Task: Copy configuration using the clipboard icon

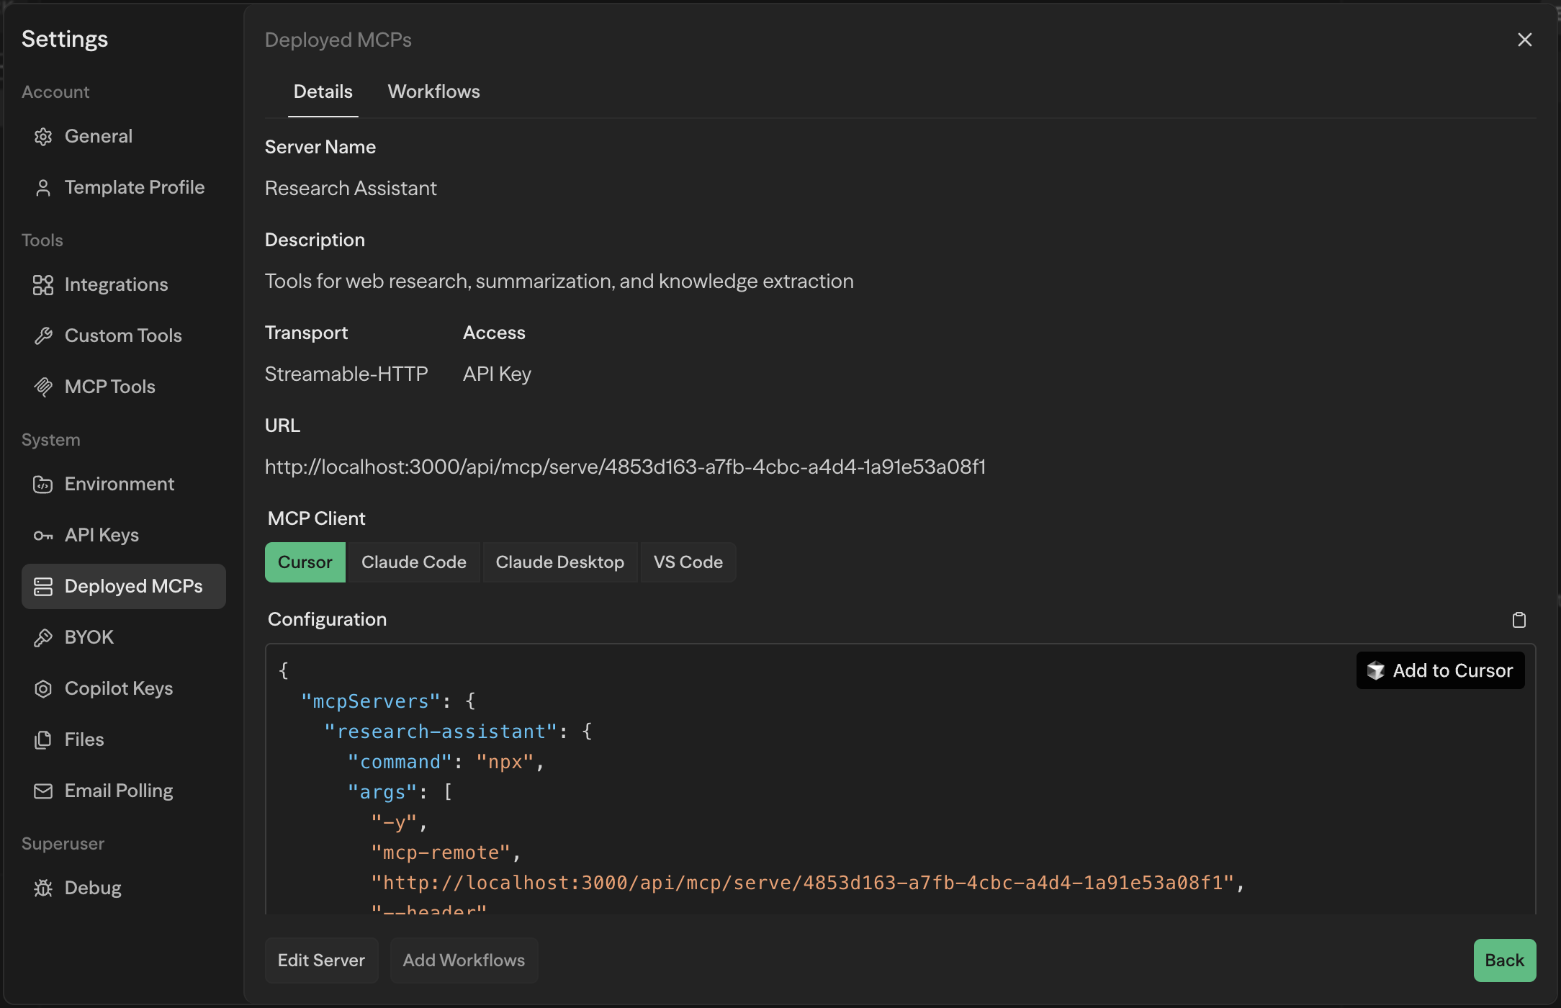Action: (x=1520, y=619)
